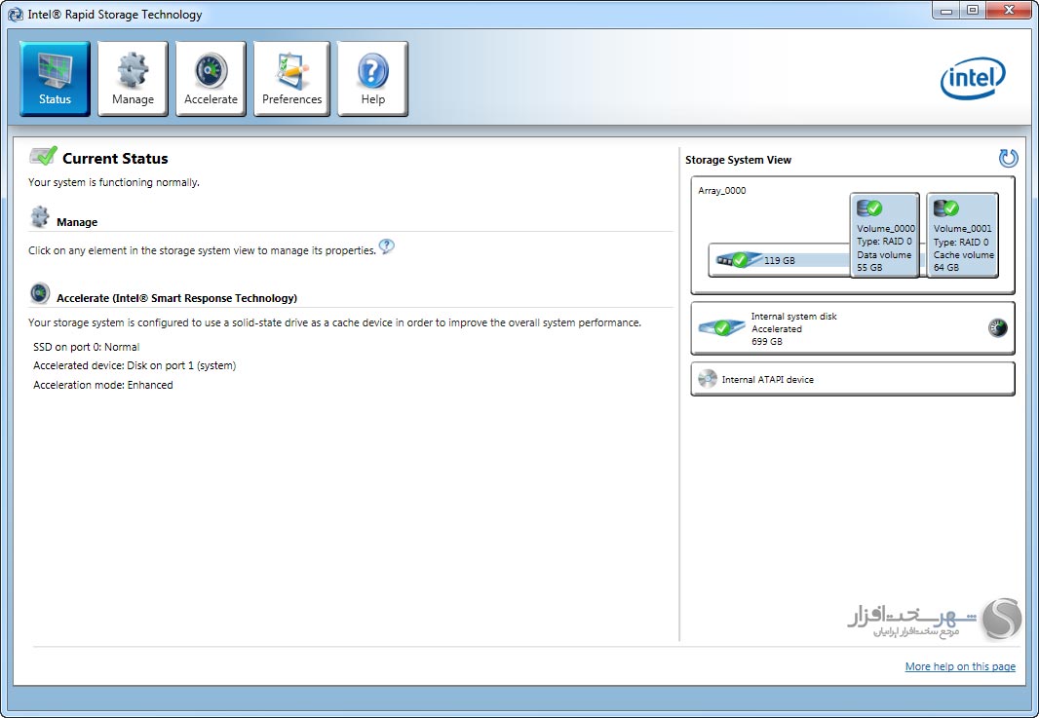Minimize the Intel Rapid Storage window

[x=945, y=10]
